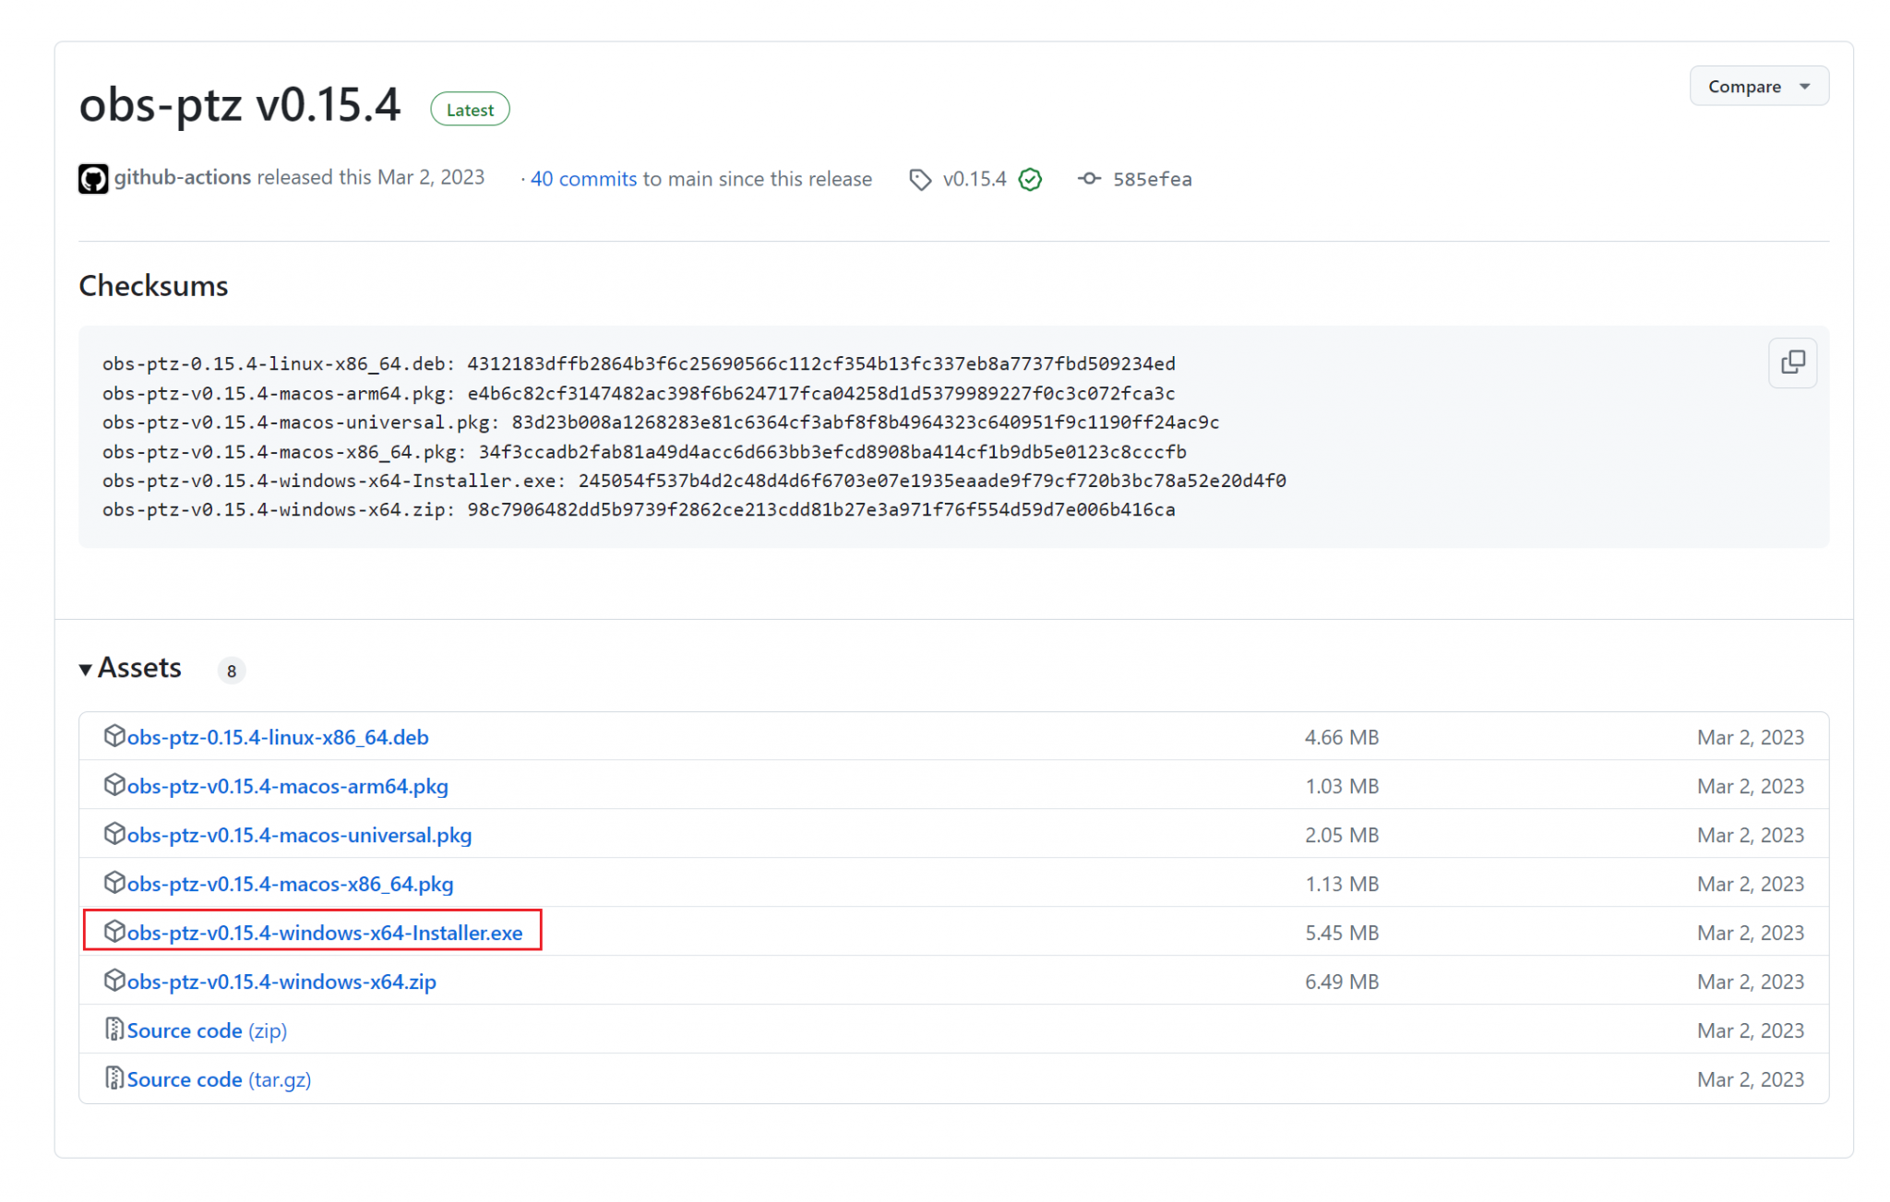
Task: Download obs-ptz-v0.15.4-macos-arm64.pkg
Action: pyautogui.click(x=287, y=785)
